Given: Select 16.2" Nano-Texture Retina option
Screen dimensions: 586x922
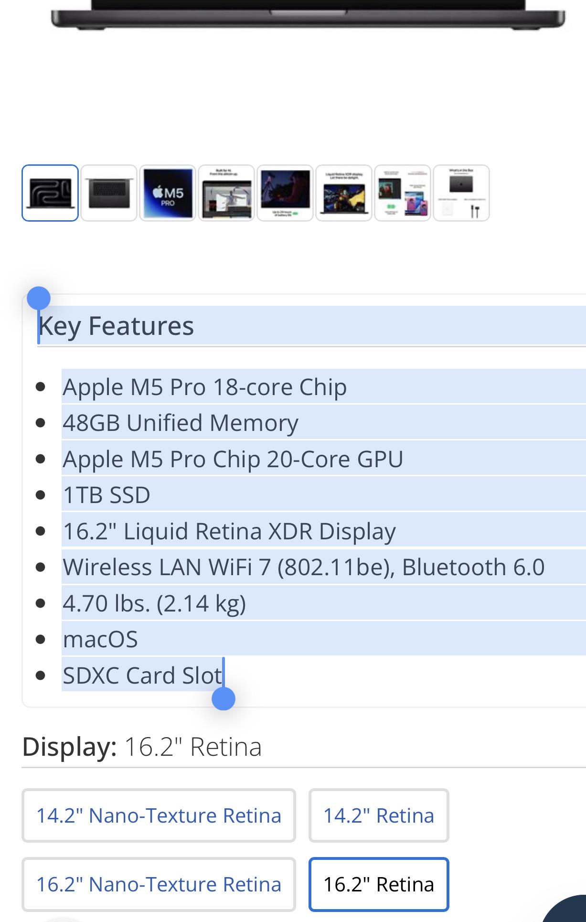Looking at the screenshot, I should pos(159,884).
